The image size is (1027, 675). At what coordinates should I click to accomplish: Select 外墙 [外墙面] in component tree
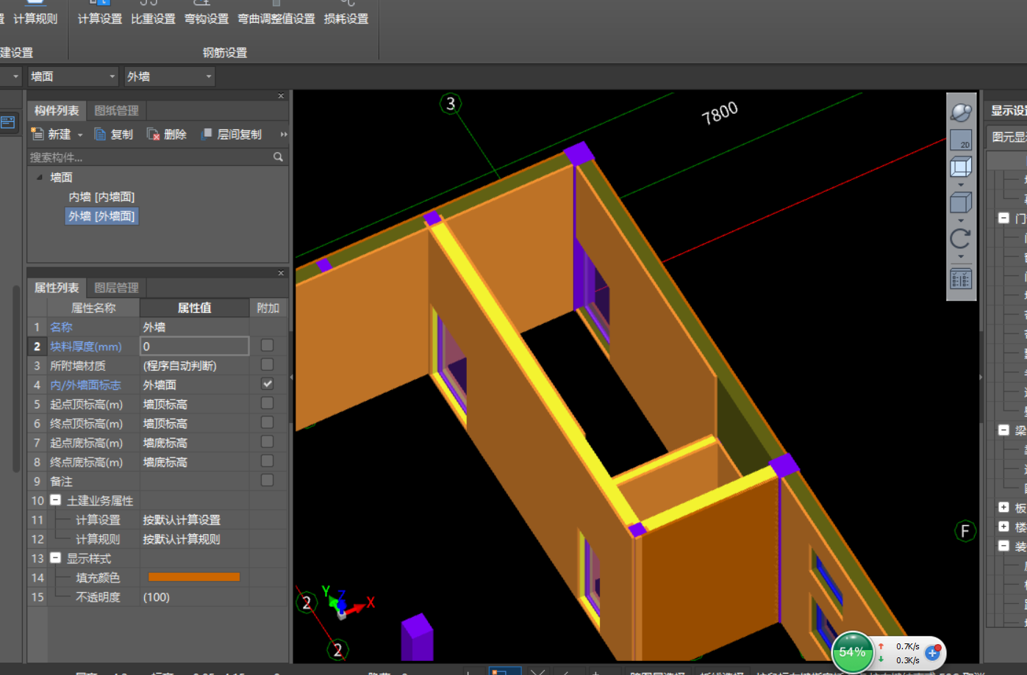(101, 216)
